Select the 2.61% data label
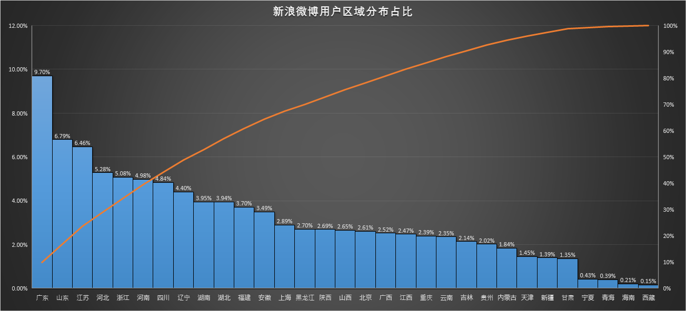The width and height of the screenshot is (686, 311). coord(365,227)
